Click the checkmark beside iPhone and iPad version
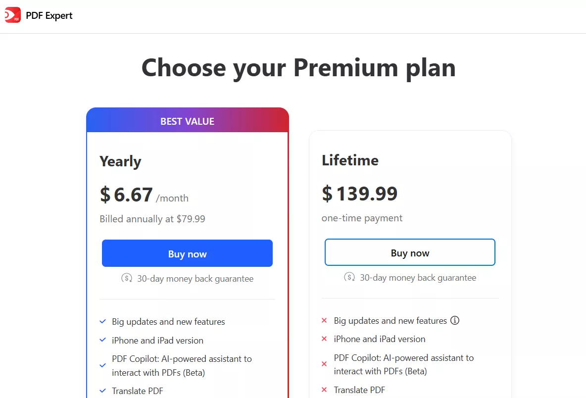 [102, 341]
